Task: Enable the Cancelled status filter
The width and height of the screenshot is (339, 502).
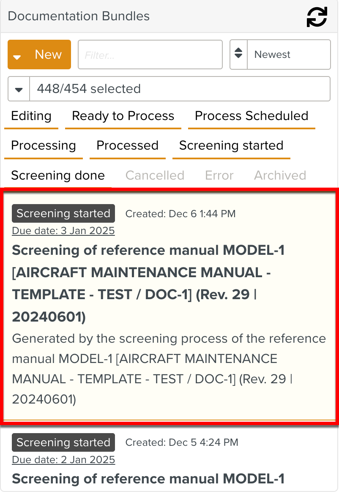Action: tap(155, 175)
